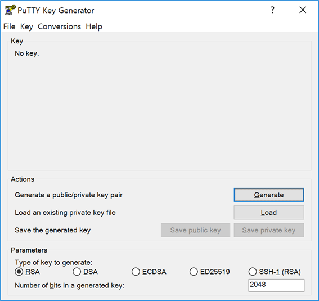Click Generate to create a key pair

point(269,195)
